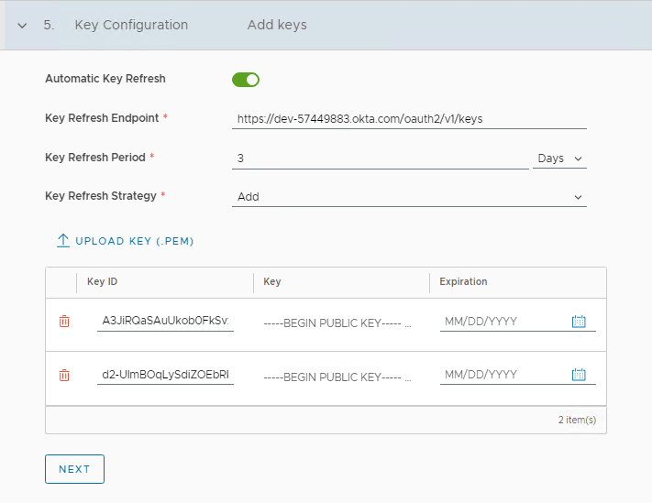
Task: Open the Key Refresh Strategy dropdown
Action: tap(409, 197)
